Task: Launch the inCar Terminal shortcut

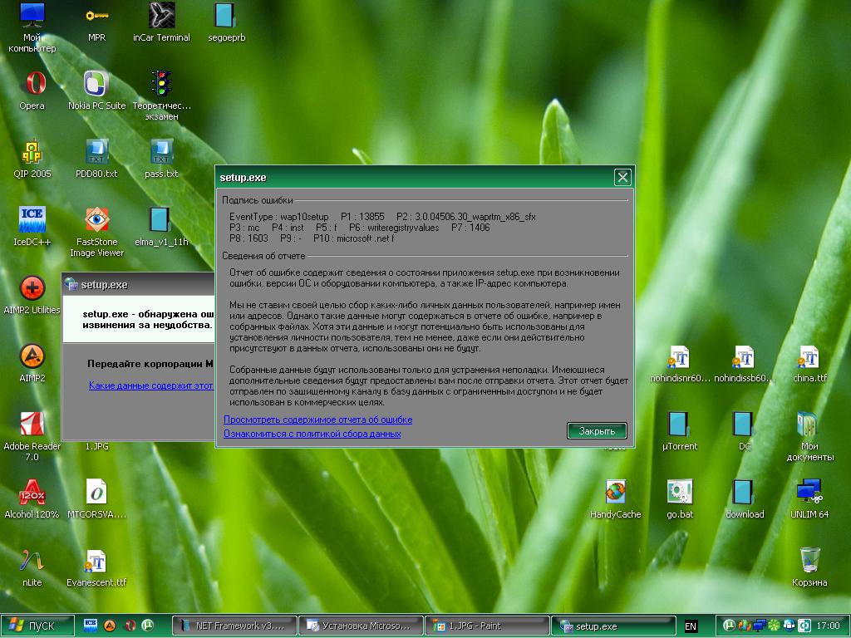Action: coord(161,16)
